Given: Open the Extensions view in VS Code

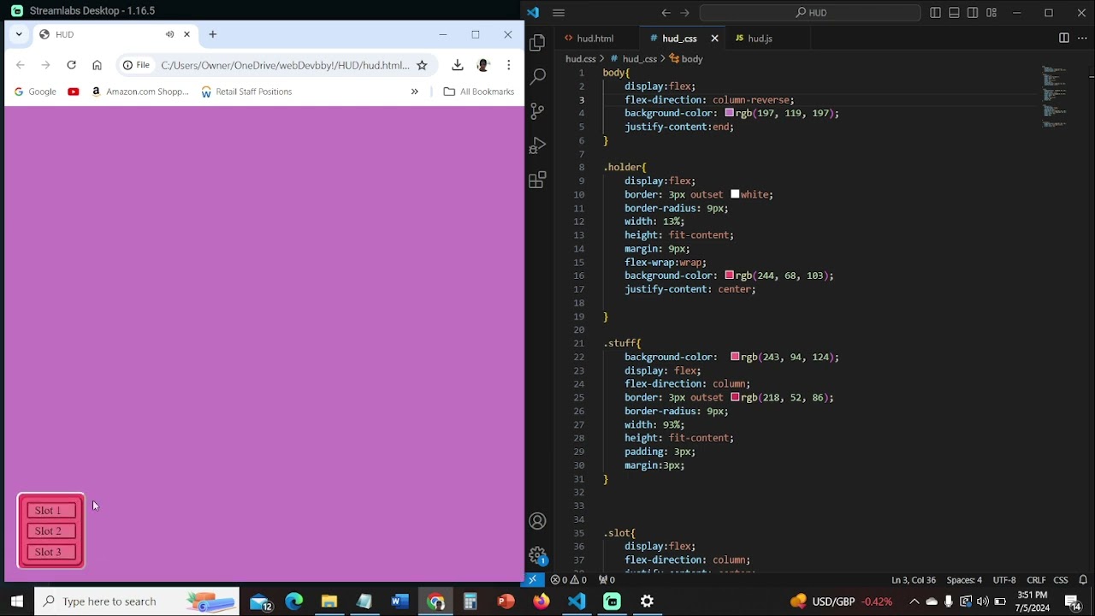Looking at the screenshot, I should click(x=537, y=181).
